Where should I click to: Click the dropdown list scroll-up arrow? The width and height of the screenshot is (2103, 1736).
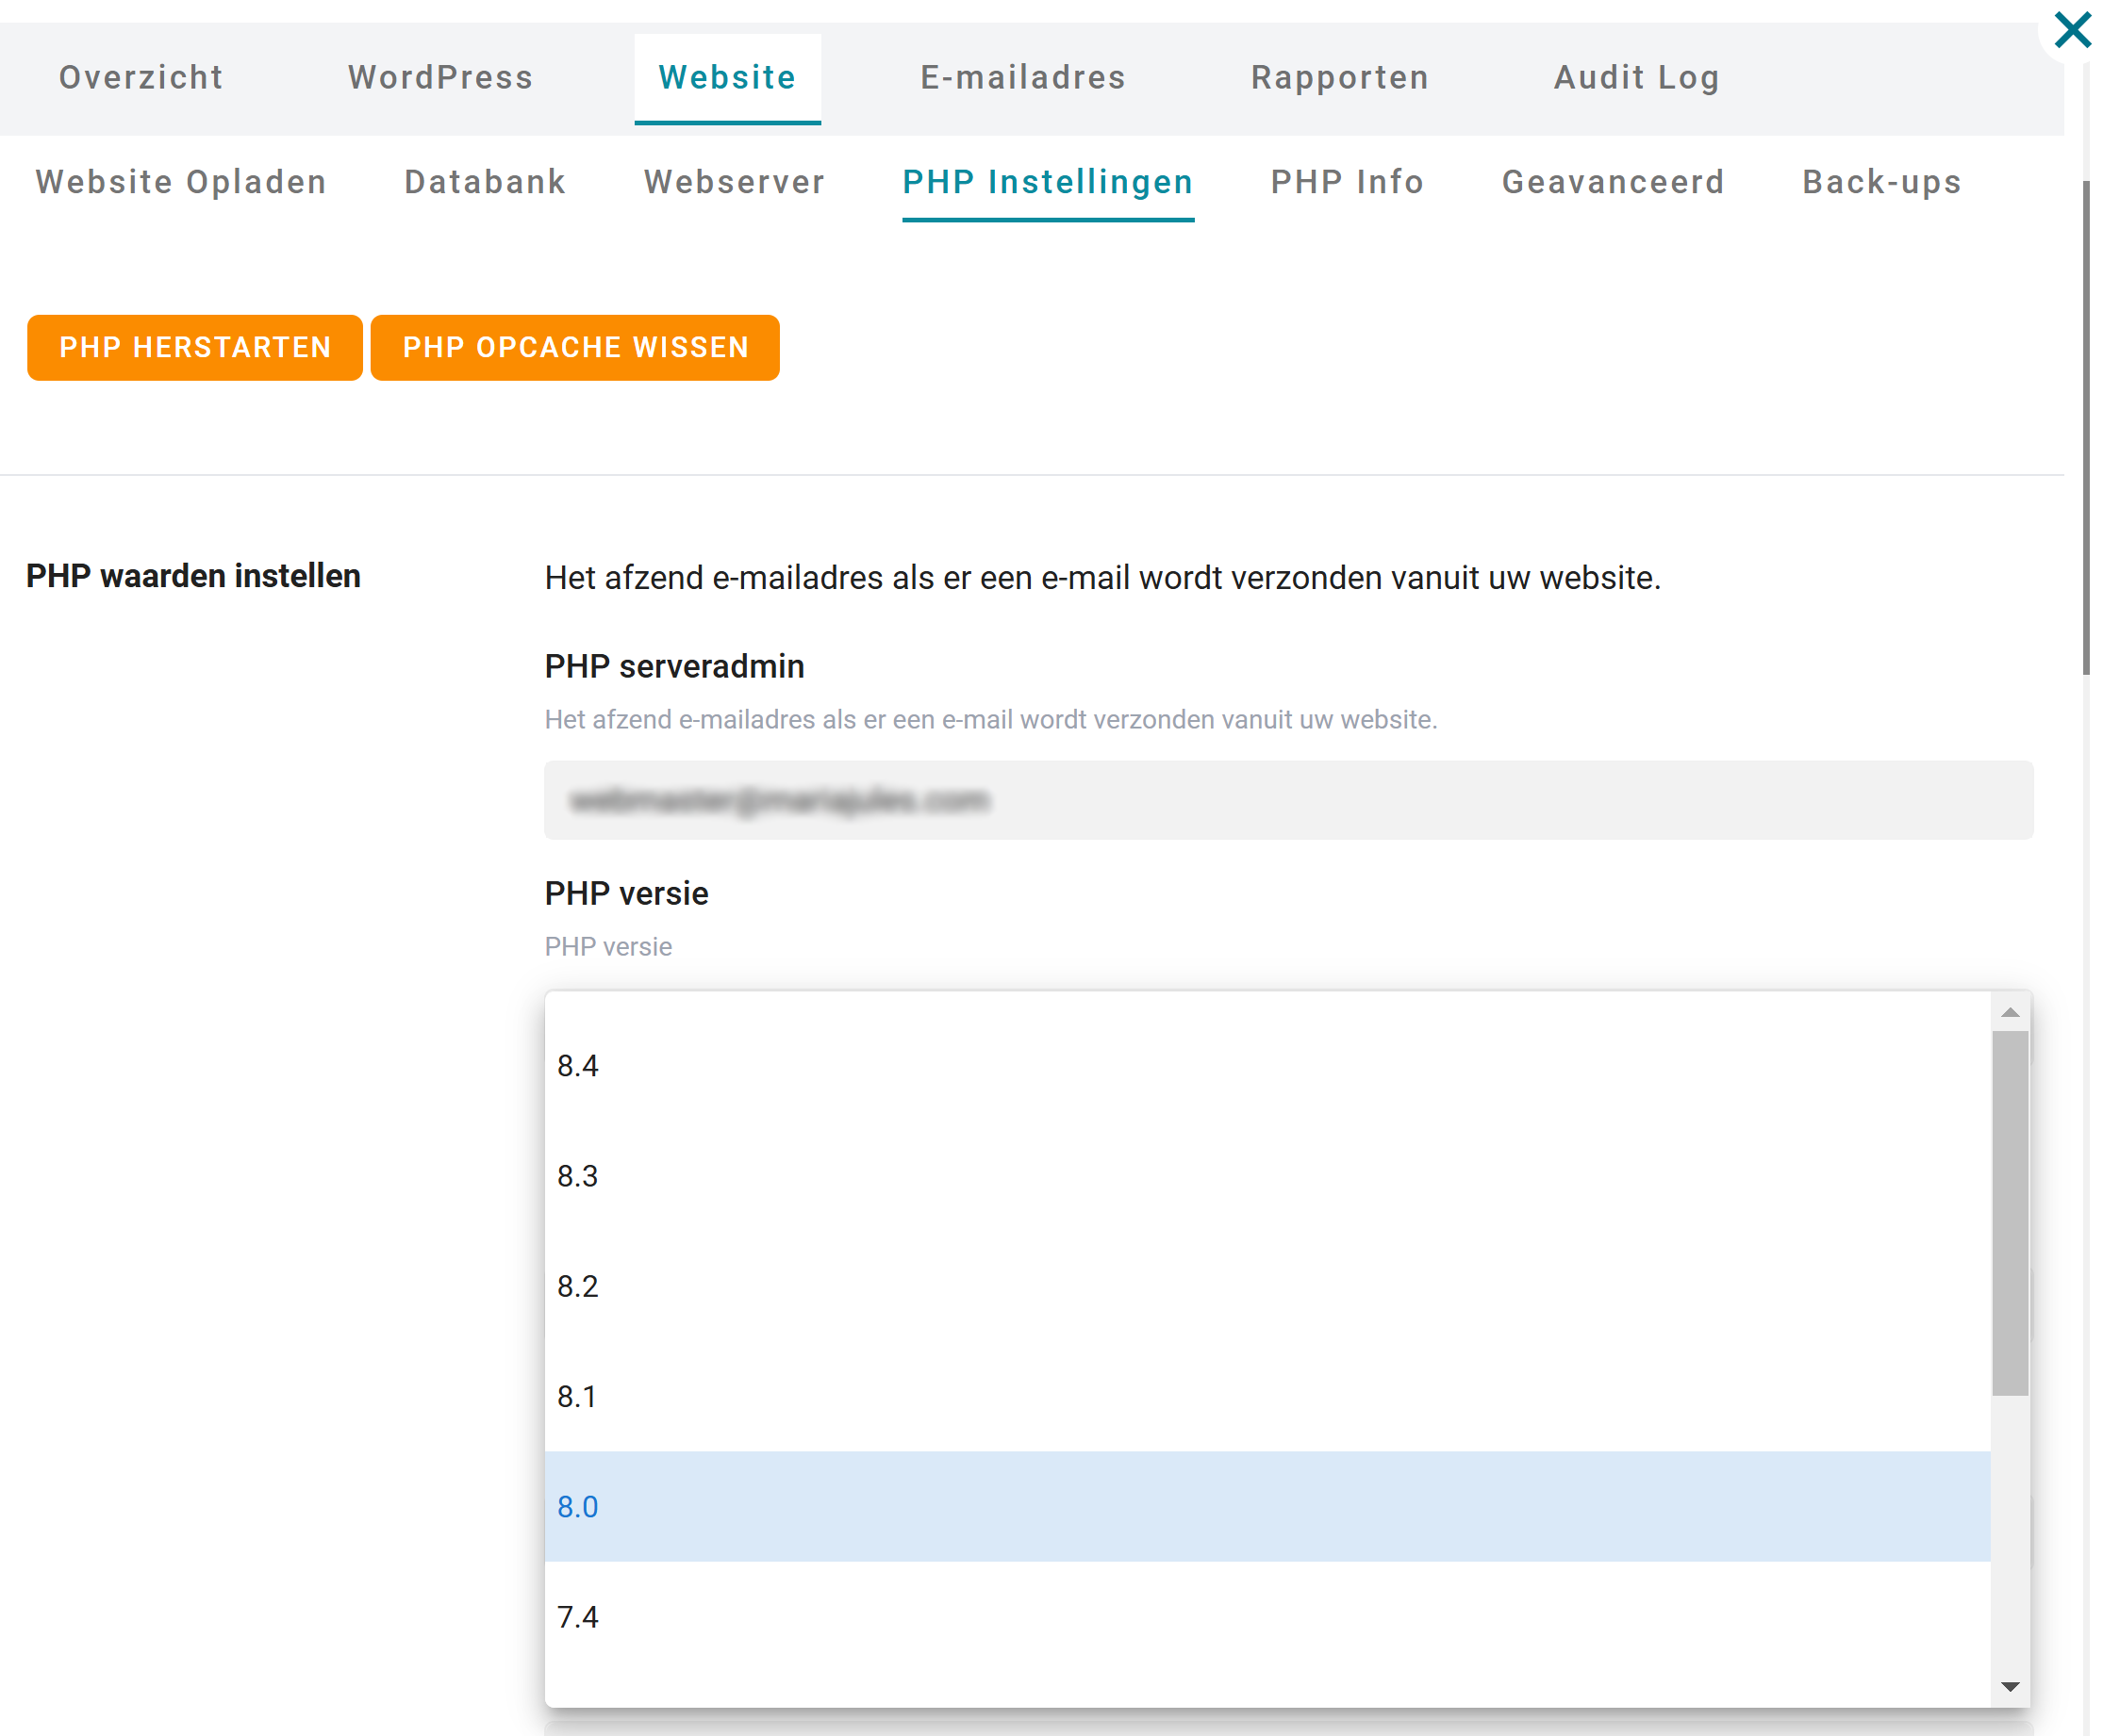(2009, 1013)
